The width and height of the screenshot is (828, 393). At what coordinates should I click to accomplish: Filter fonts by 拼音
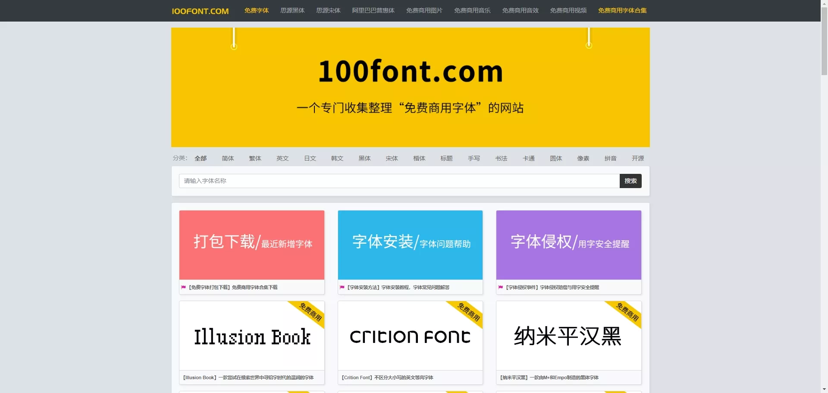pos(611,158)
